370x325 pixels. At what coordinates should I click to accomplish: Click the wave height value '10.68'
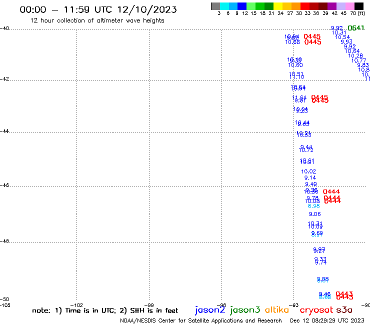pyautogui.click(x=292, y=42)
